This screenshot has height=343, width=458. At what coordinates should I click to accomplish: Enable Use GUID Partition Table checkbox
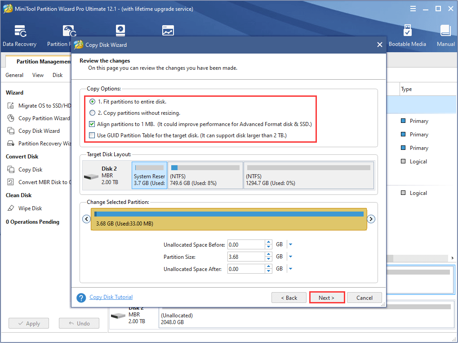[92, 135]
